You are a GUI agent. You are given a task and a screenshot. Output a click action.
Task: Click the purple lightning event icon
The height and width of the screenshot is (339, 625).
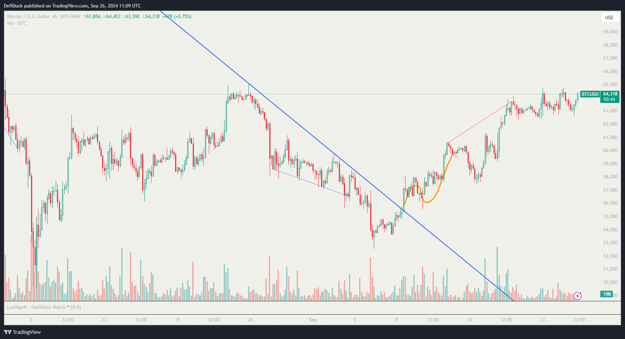[x=577, y=296]
